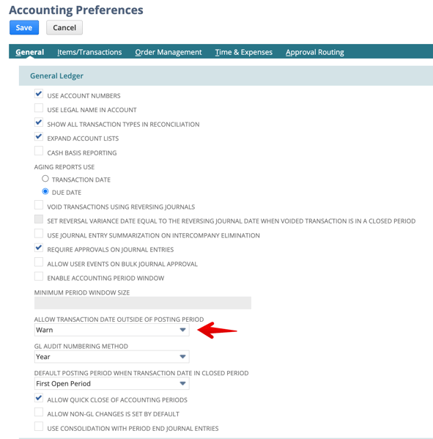Choose the Due Date radio button
Viewport: 433px width, 439px height.
coord(45,191)
